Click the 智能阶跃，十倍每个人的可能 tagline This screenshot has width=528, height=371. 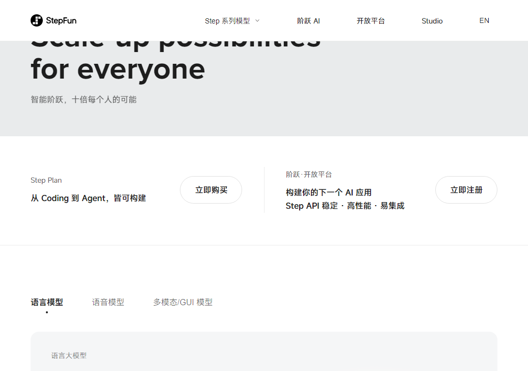point(84,100)
